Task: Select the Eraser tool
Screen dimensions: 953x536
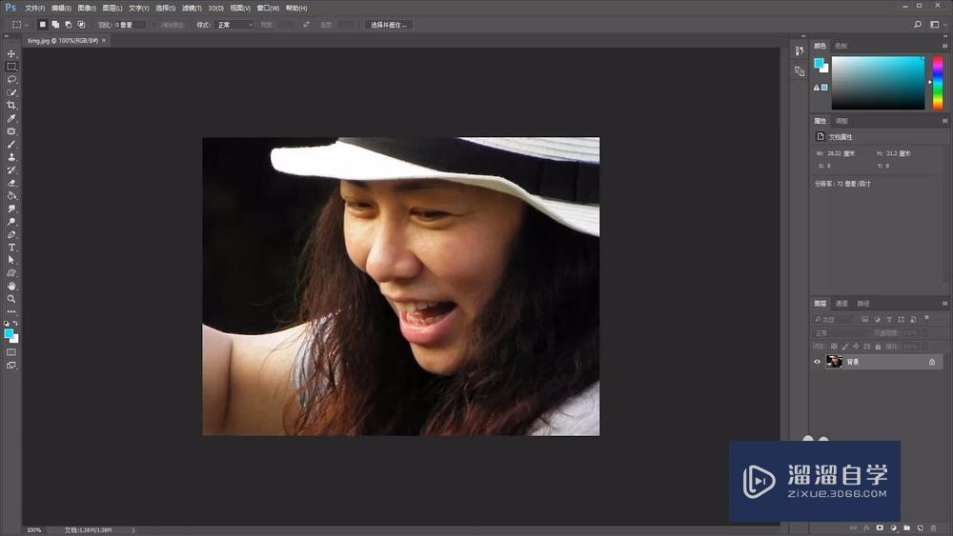Action: click(11, 183)
